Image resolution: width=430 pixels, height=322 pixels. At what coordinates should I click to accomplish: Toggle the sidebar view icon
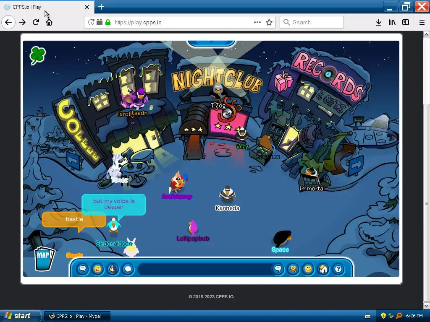pyautogui.click(x=406, y=22)
